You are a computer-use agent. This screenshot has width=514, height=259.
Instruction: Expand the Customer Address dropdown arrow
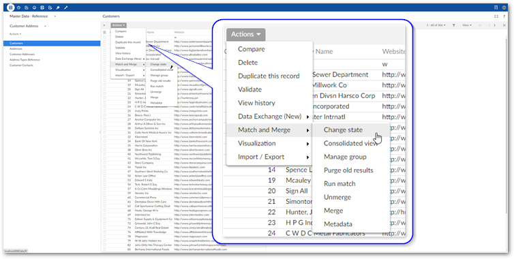[x=45, y=26]
